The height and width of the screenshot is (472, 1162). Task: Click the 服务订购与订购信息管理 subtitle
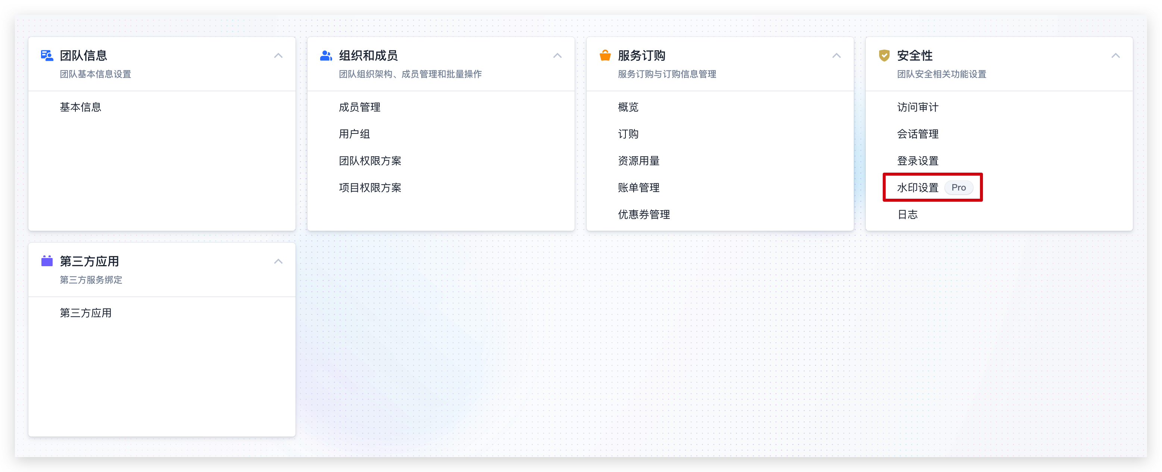(x=667, y=74)
